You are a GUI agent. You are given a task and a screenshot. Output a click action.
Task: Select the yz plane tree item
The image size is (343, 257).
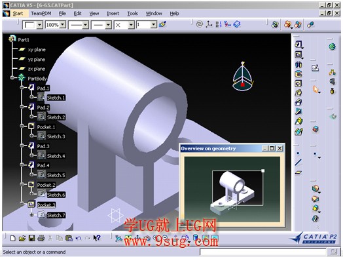(x=36, y=60)
